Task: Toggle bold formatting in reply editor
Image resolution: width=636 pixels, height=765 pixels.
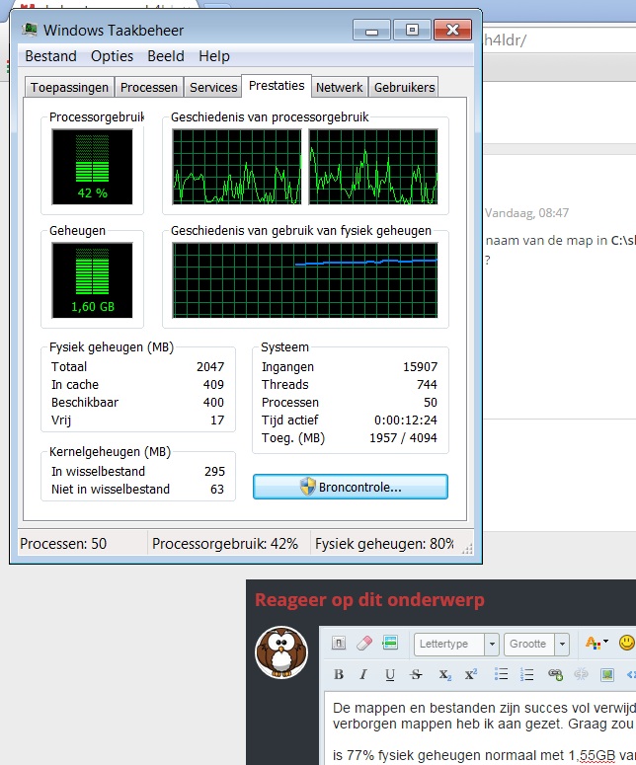Action: [339, 674]
